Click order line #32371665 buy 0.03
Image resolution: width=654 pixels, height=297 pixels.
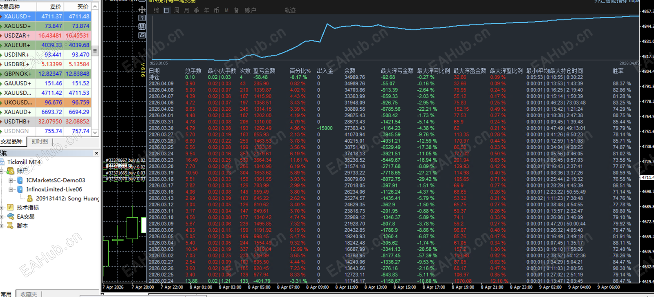[125, 173]
